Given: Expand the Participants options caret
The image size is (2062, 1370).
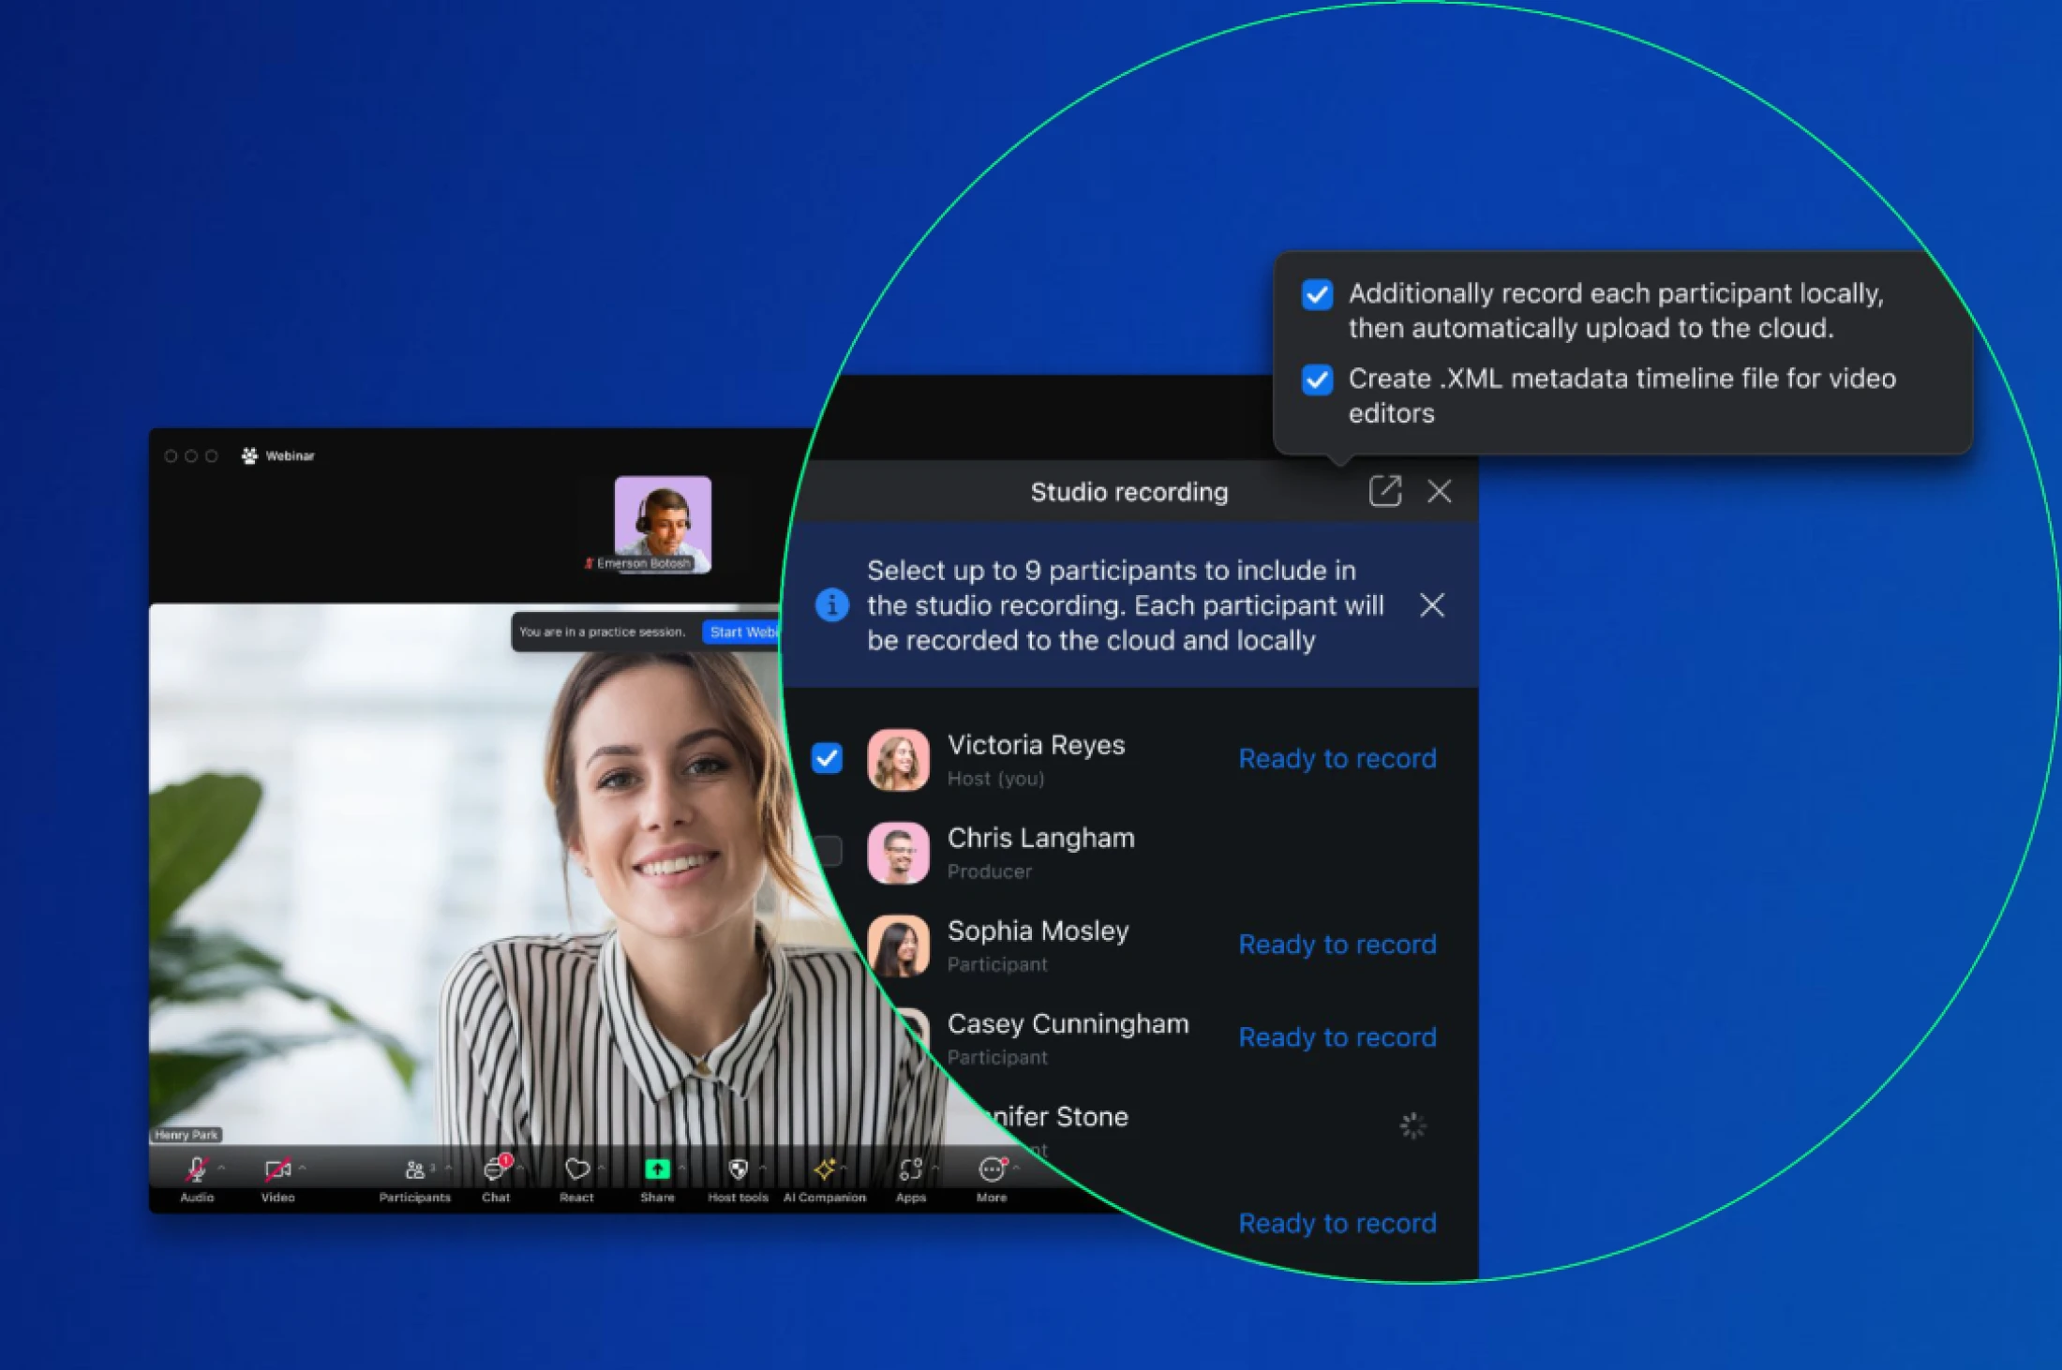Looking at the screenshot, I should [448, 1168].
